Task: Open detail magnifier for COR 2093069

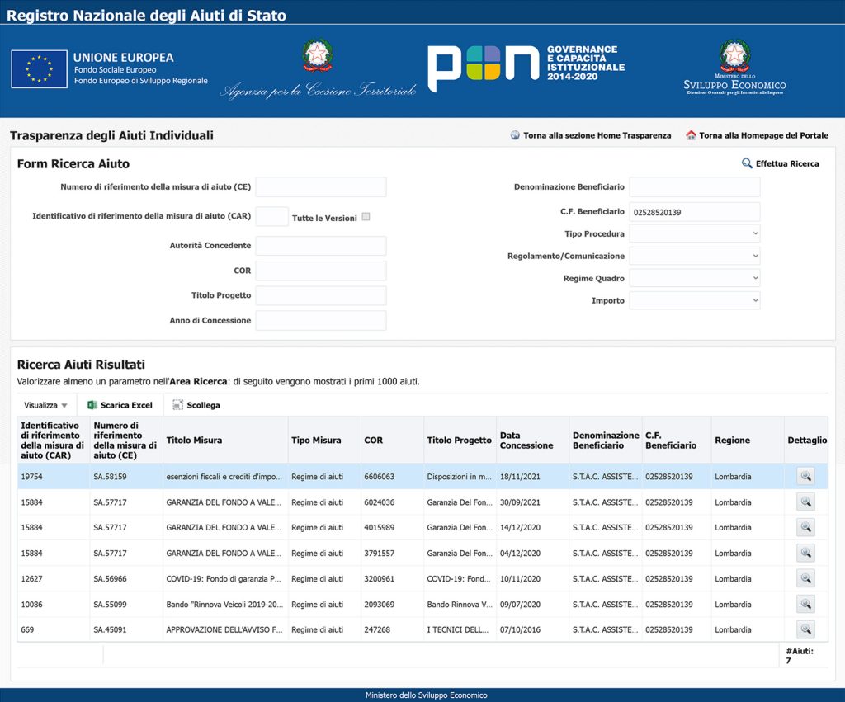Action: point(805,604)
